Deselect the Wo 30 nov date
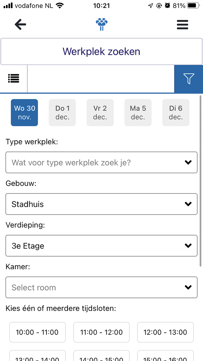Image resolution: width=203 pixels, height=361 pixels. coord(24,113)
